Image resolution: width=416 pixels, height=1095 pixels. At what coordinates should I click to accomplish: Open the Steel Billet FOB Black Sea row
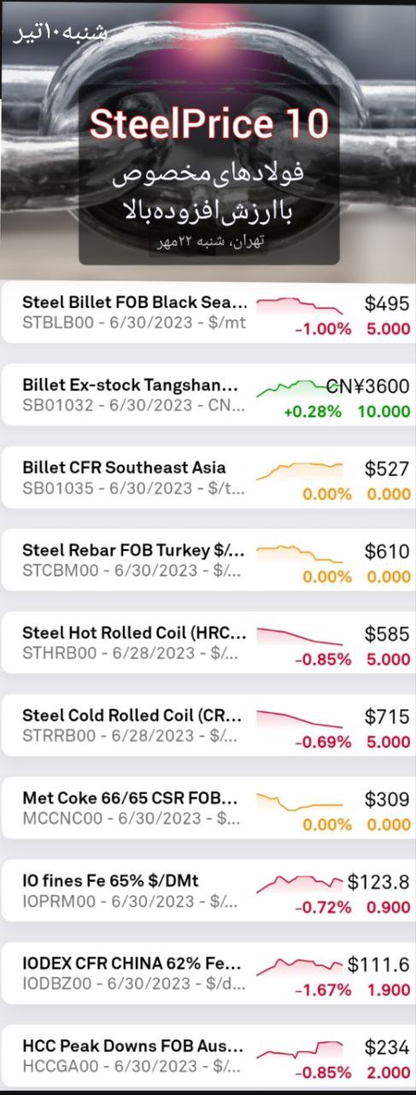click(208, 313)
